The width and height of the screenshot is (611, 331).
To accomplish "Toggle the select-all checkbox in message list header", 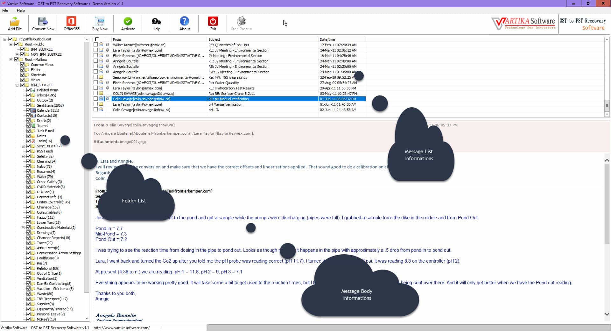I will 97,39.
